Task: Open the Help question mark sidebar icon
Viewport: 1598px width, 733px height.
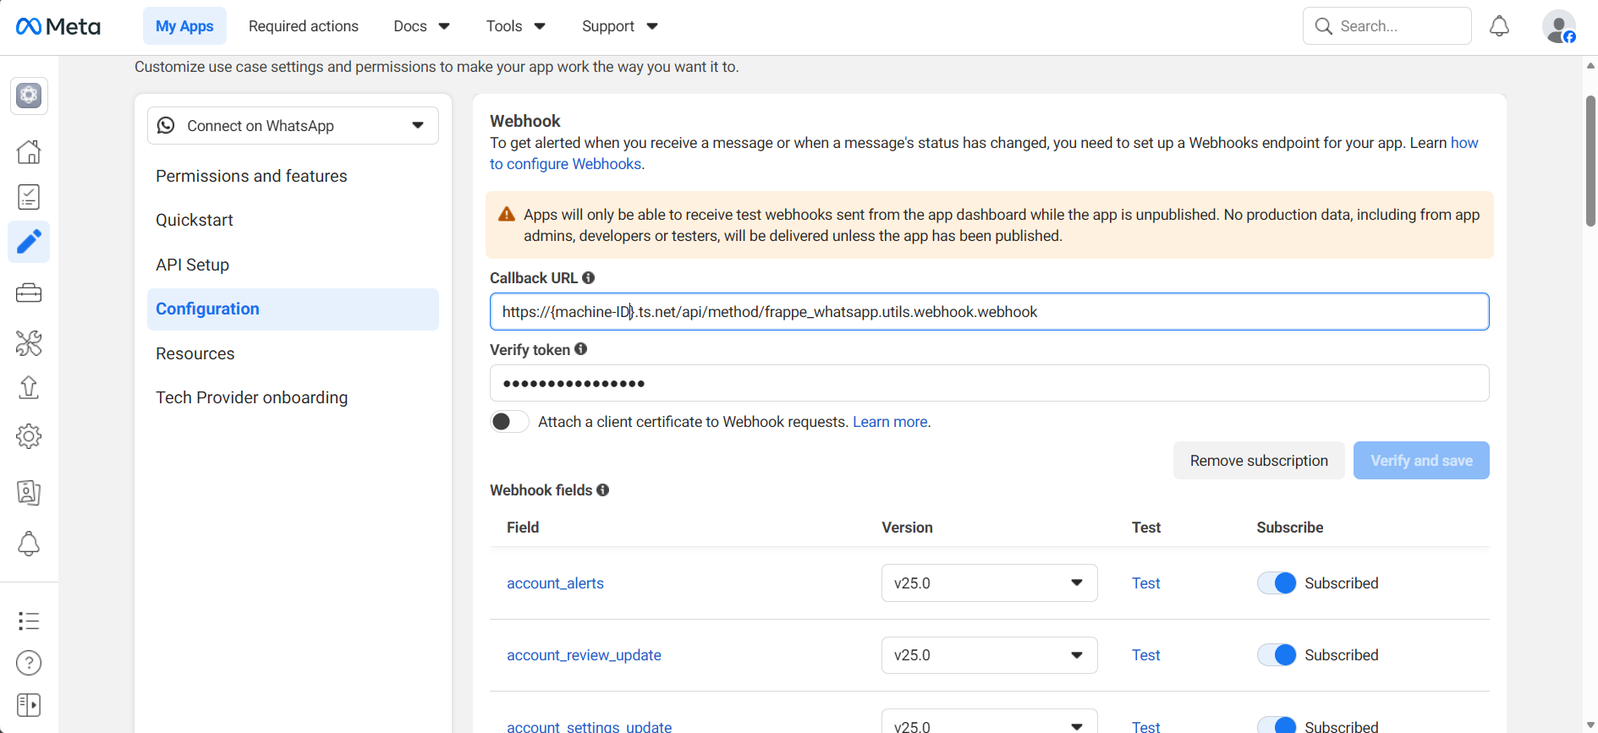Action: (29, 663)
